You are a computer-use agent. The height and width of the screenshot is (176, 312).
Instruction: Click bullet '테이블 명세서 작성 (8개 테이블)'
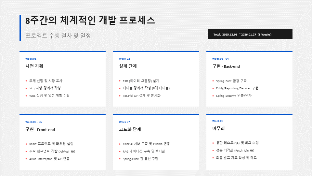point(146,88)
